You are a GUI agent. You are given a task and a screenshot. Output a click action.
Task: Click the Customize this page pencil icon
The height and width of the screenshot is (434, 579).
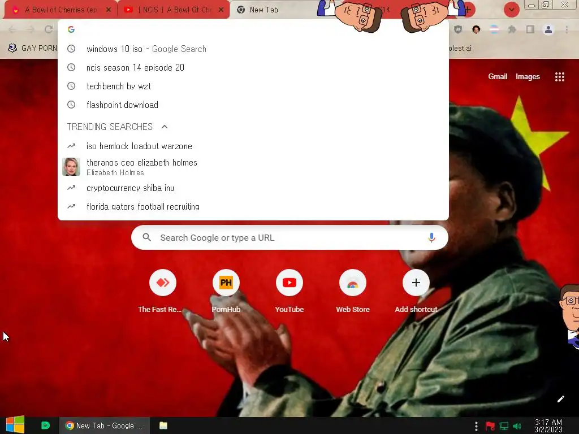click(x=561, y=399)
